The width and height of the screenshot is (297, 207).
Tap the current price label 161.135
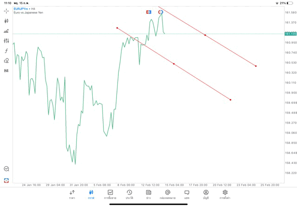(x=291, y=34)
